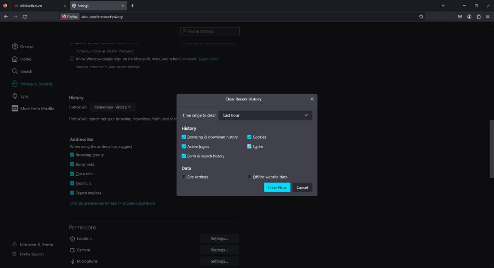Click the list all tabs chevron
The image size is (494, 268).
[443, 6]
